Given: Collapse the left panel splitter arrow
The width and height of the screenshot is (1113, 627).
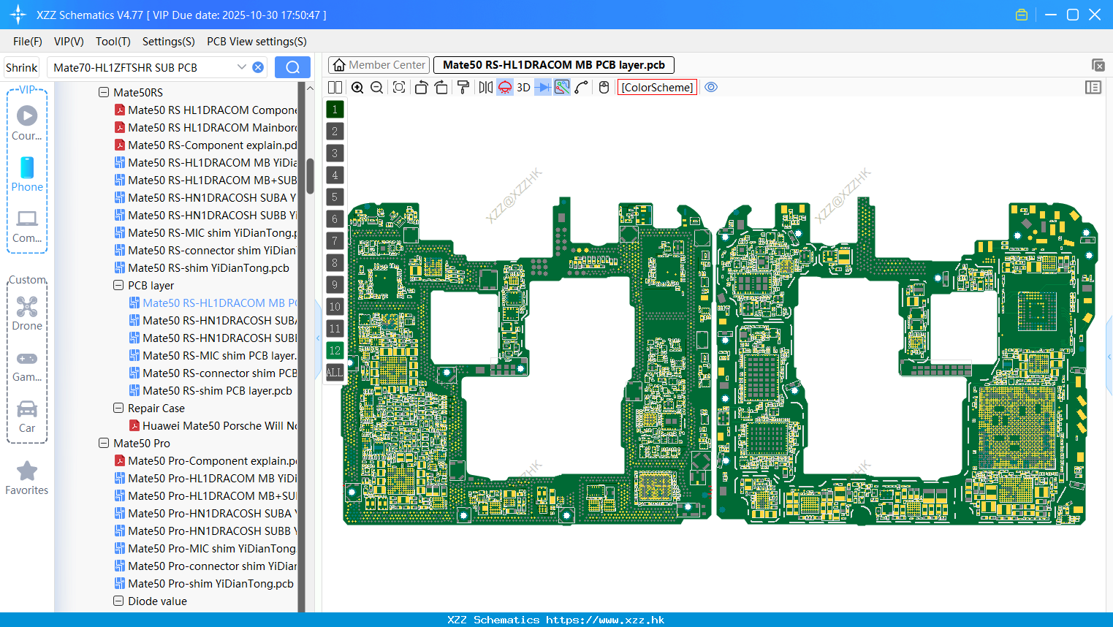Looking at the screenshot, I should pyautogui.click(x=318, y=338).
